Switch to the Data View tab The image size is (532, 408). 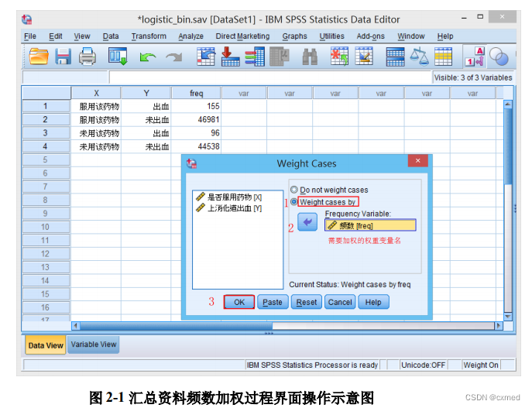point(46,345)
